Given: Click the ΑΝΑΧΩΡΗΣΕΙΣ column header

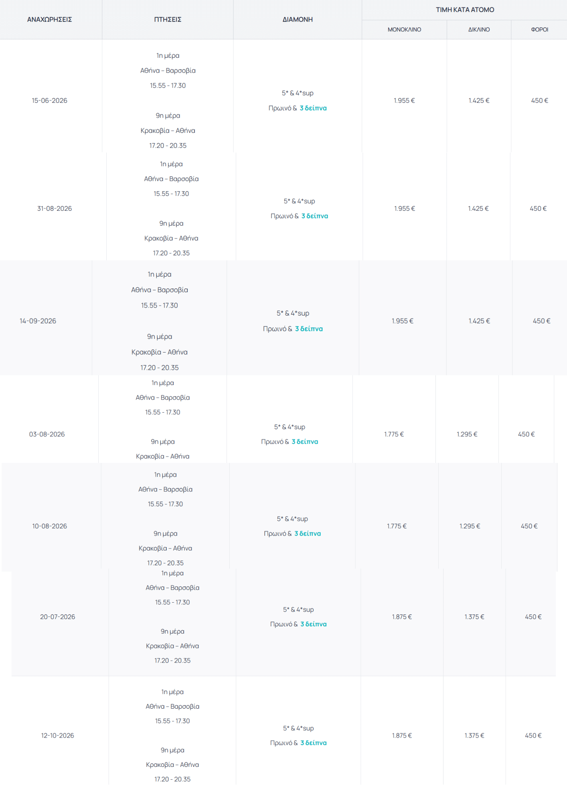Looking at the screenshot, I should [50, 20].
